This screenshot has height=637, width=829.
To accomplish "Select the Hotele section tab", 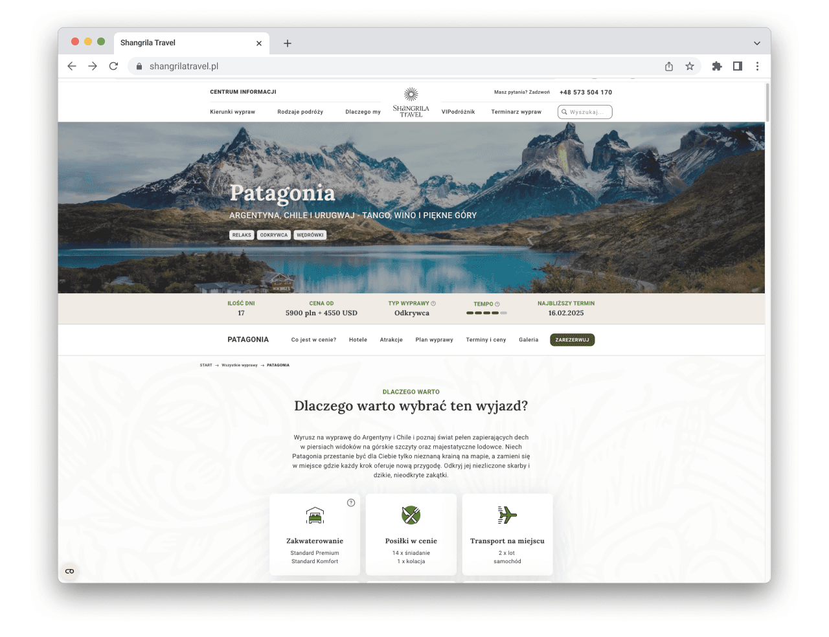I will click(358, 340).
